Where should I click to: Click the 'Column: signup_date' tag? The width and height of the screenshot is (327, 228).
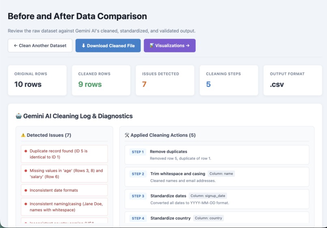click(x=208, y=196)
